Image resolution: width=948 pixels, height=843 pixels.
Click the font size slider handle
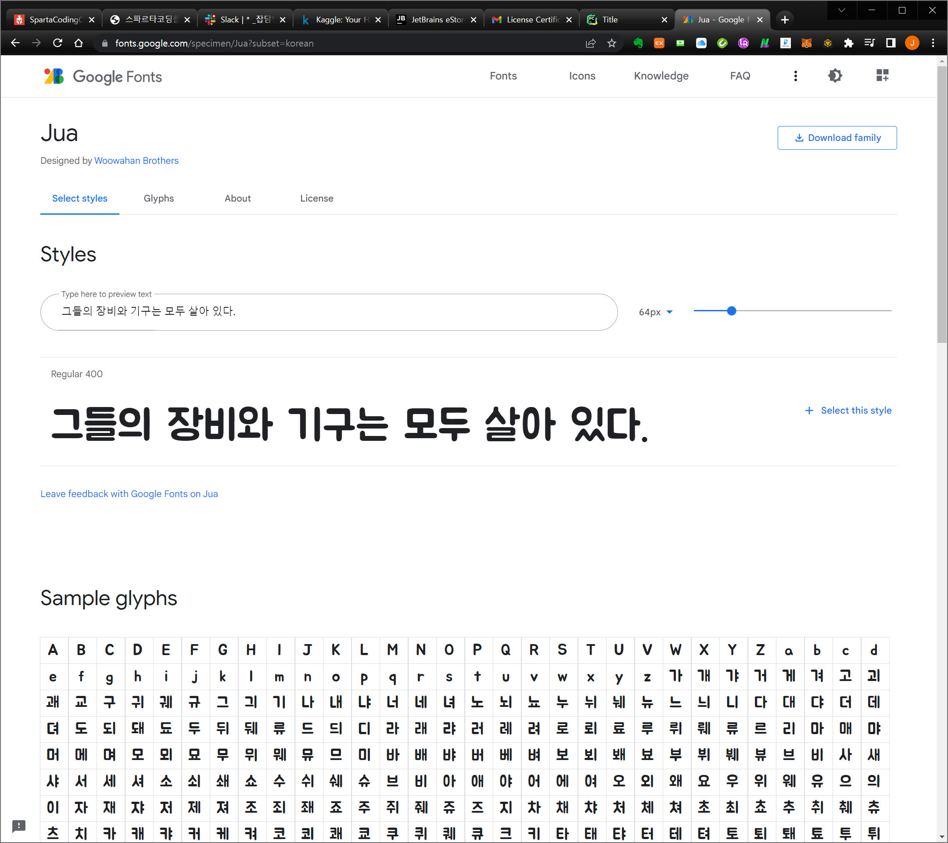point(731,311)
